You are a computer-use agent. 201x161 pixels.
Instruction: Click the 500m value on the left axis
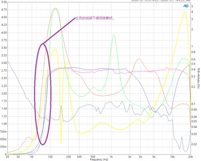pyautogui.click(x=3, y=139)
